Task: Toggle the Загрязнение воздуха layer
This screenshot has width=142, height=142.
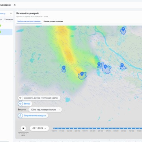Action: coord(33,116)
